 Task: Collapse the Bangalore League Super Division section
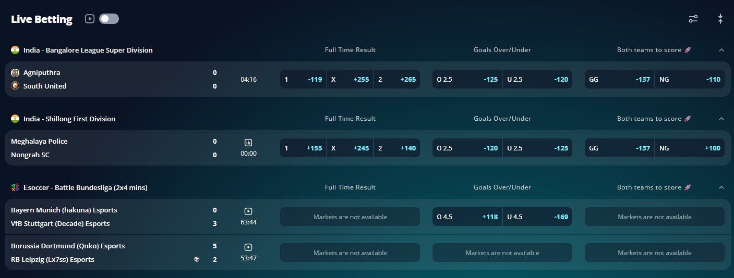point(721,50)
